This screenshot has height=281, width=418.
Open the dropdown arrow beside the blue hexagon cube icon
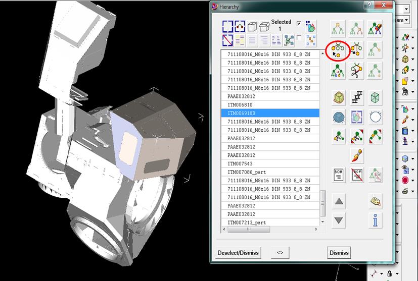point(412,159)
